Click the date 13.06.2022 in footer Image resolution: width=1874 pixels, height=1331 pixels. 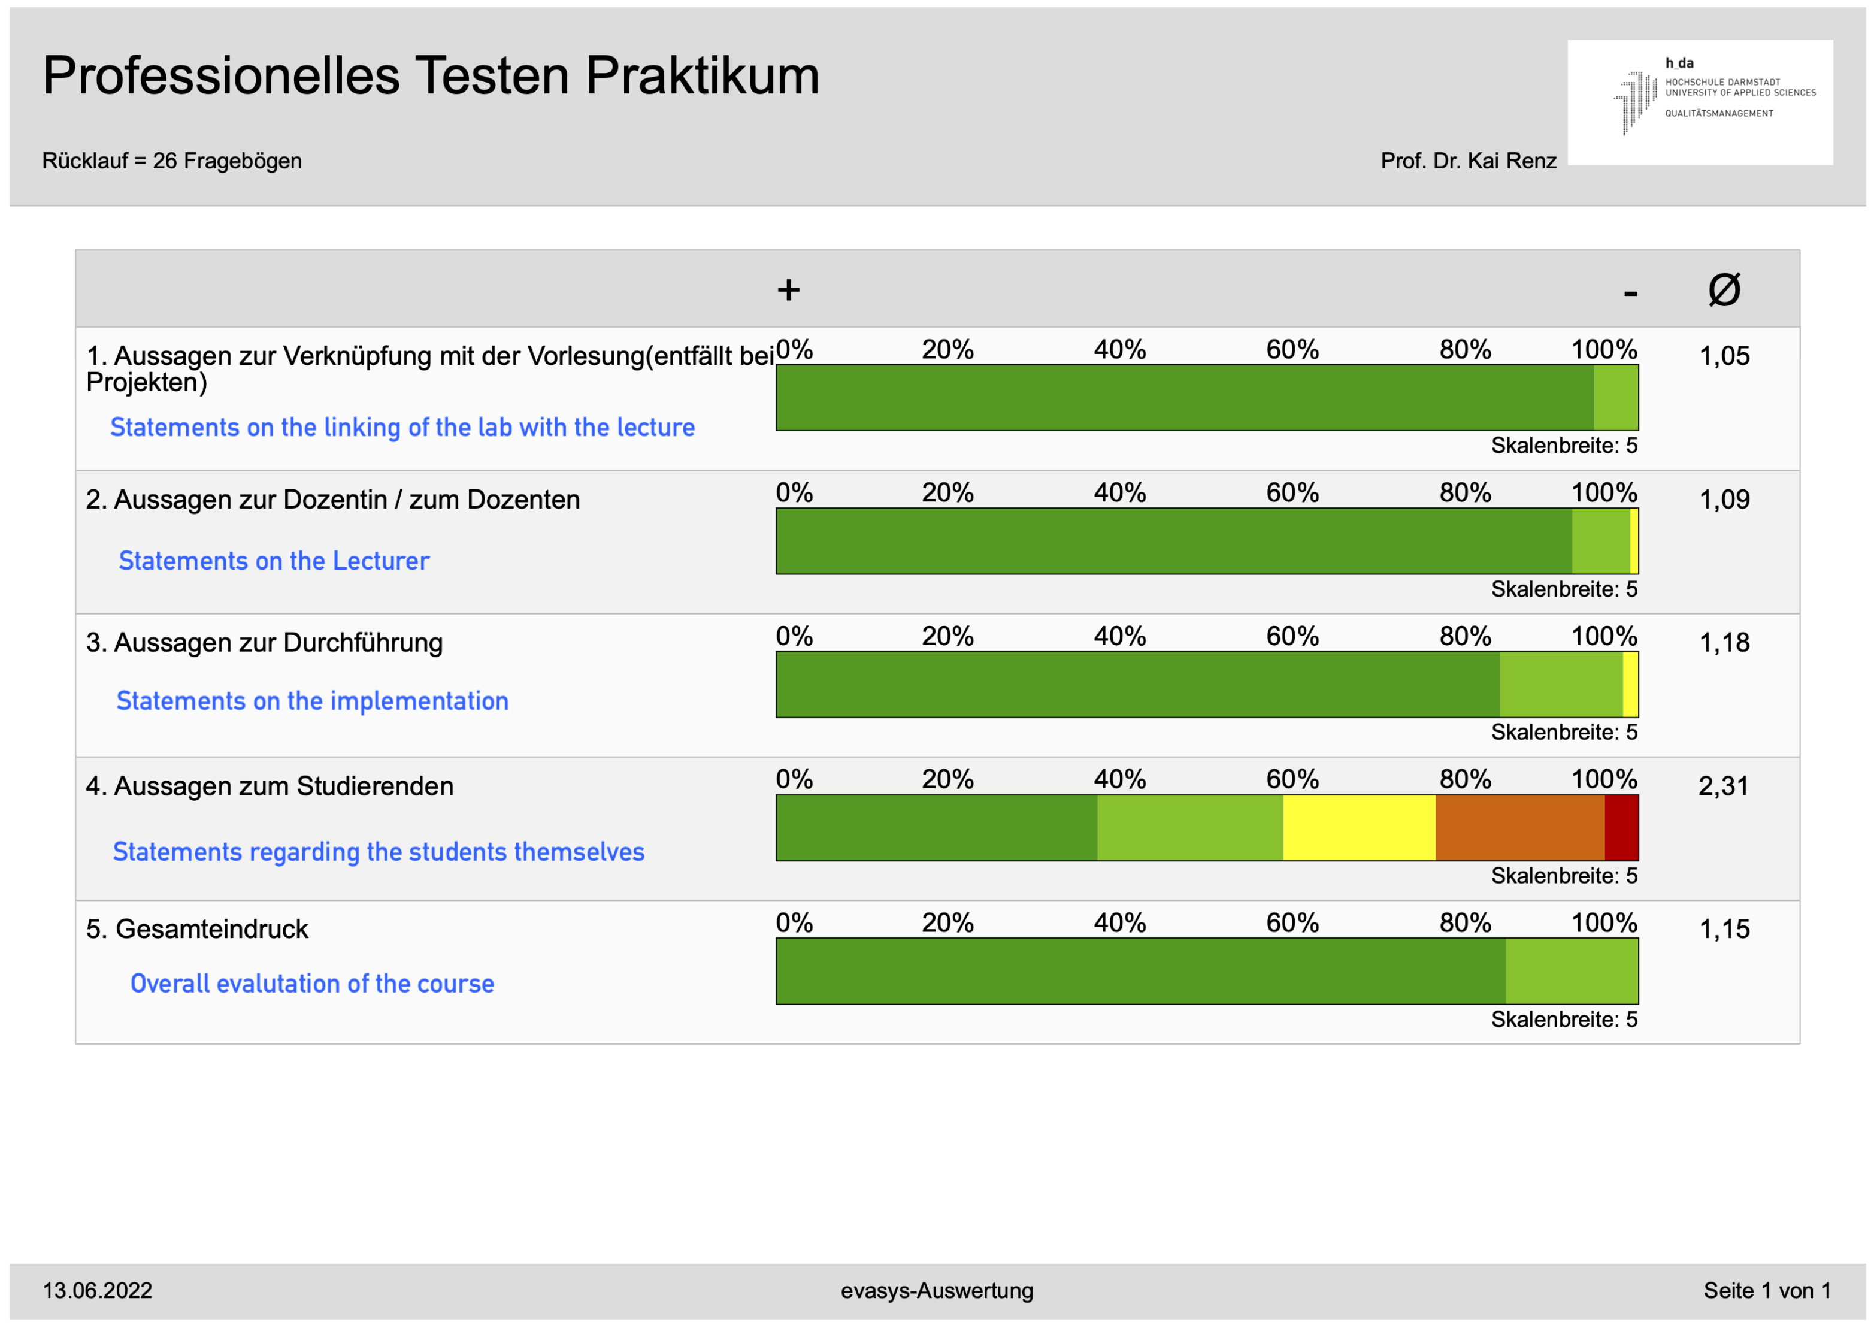click(x=98, y=1291)
